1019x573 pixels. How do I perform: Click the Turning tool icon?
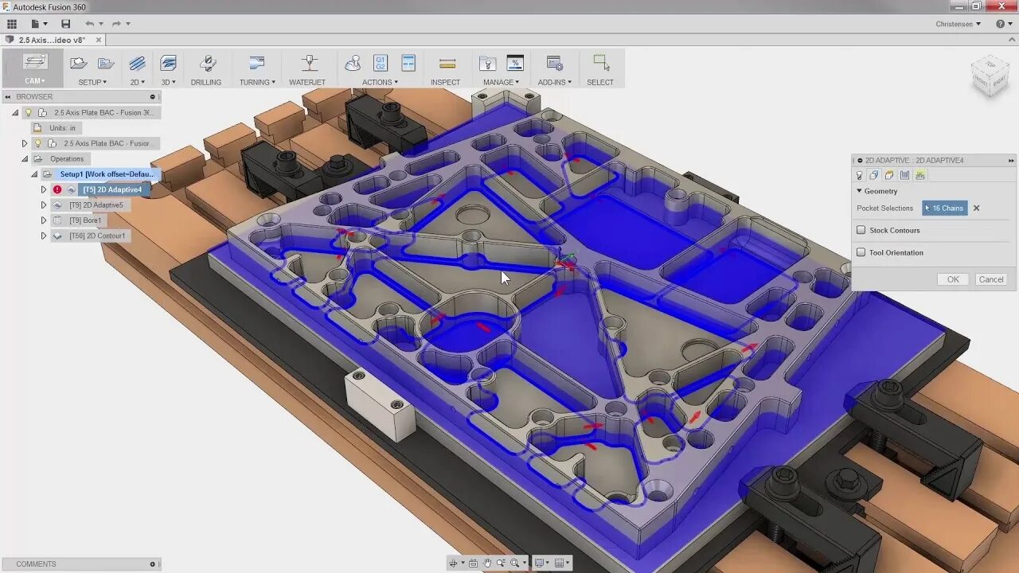pyautogui.click(x=257, y=64)
